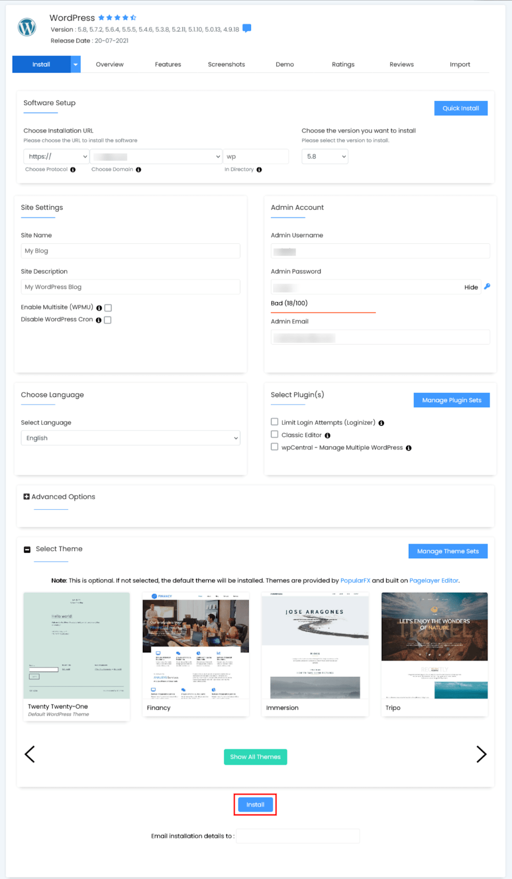The height and width of the screenshot is (879, 512).
Task: Click the Site Description input field
Action: tap(131, 287)
